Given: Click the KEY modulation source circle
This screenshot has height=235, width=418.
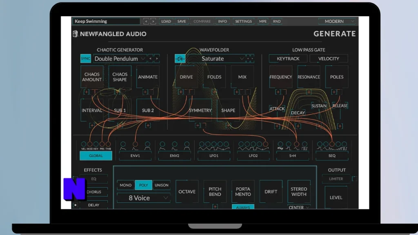Looking at the screenshot, I should (x=96, y=144).
